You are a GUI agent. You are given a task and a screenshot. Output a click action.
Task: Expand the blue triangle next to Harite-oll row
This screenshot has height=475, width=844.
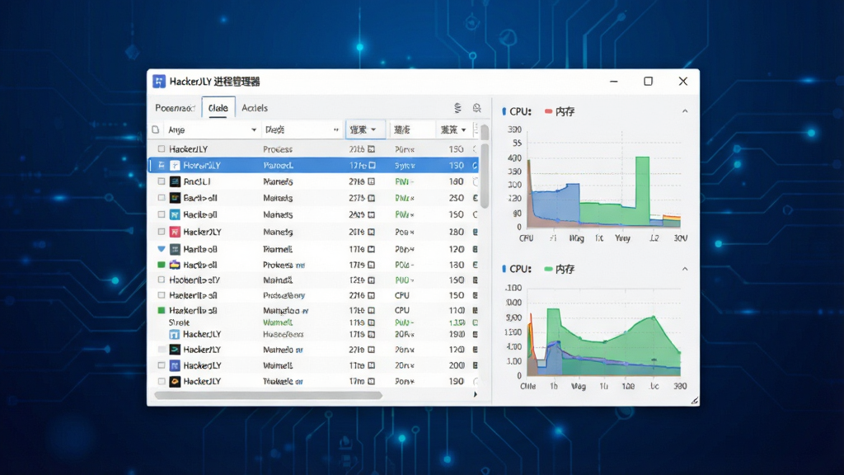click(x=162, y=249)
